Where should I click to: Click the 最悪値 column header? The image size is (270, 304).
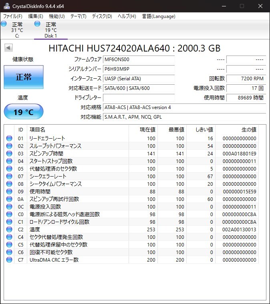tap(172, 129)
